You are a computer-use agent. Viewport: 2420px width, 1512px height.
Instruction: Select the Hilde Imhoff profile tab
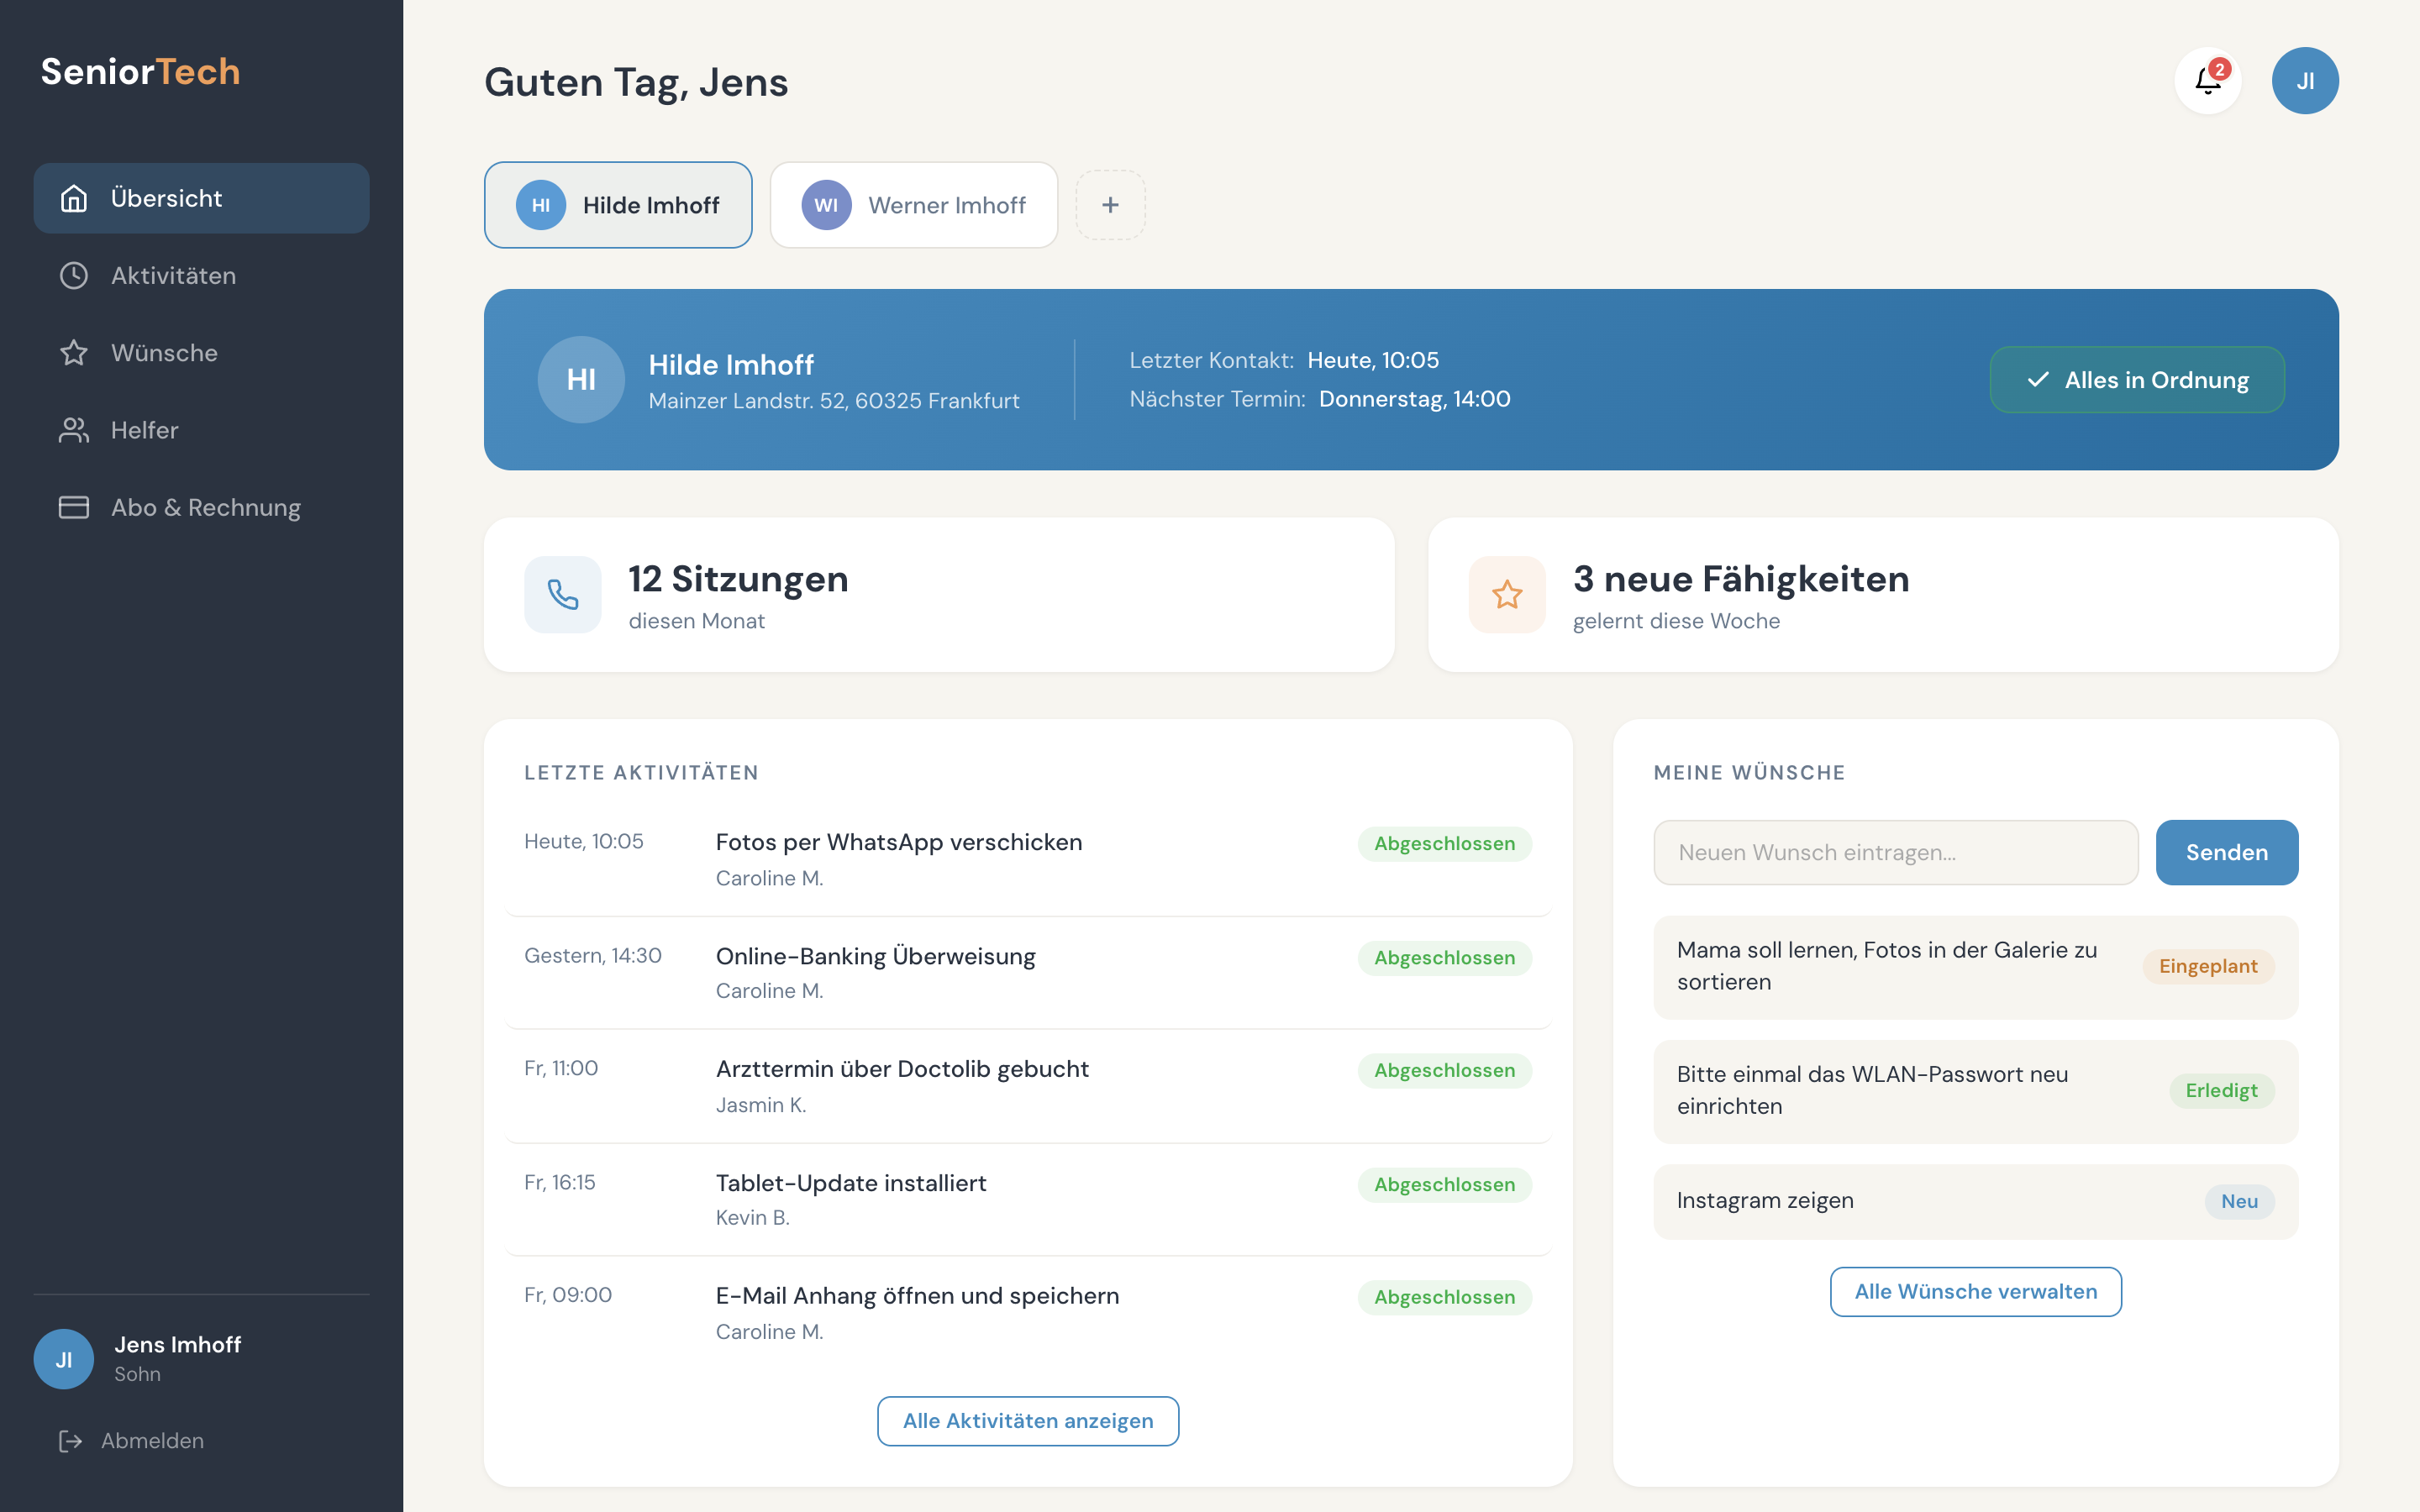click(x=617, y=204)
